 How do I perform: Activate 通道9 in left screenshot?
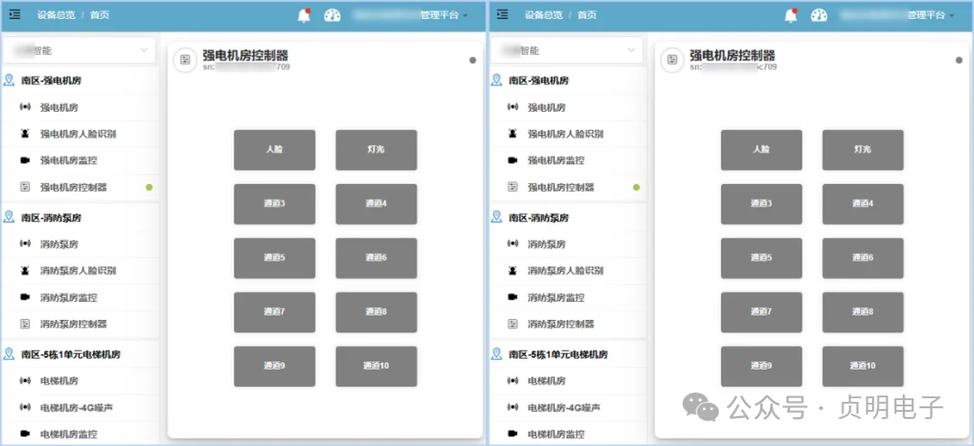(x=274, y=366)
